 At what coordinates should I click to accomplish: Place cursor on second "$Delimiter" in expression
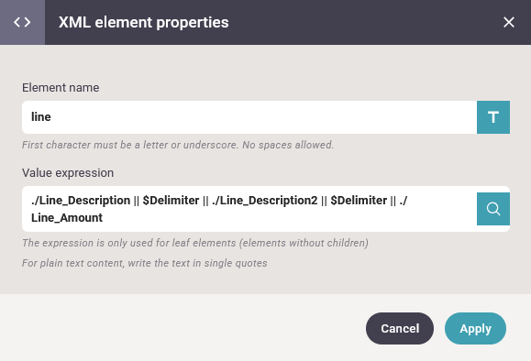359,201
